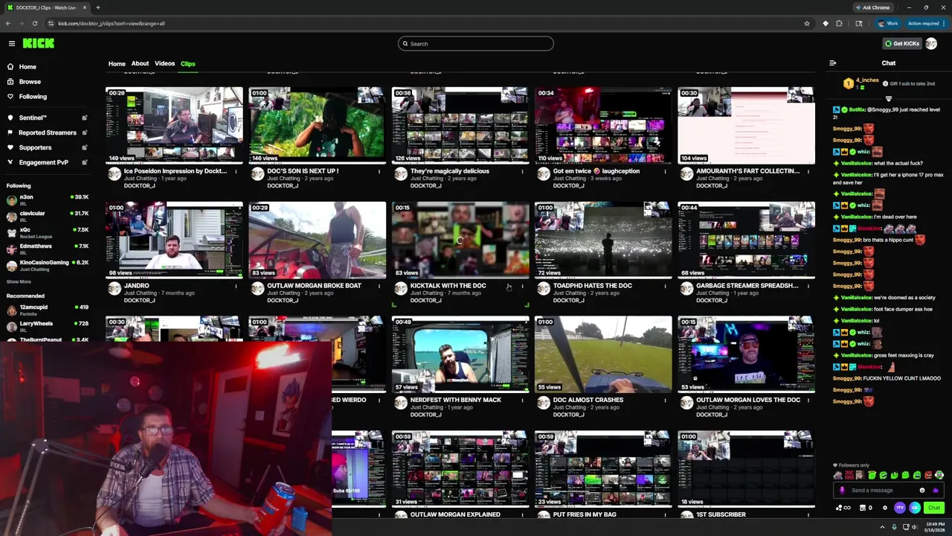Image resolution: width=952 pixels, height=536 pixels.
Task: Open Sentinel™ sidebar entry
Action: (x=33, y=118)
